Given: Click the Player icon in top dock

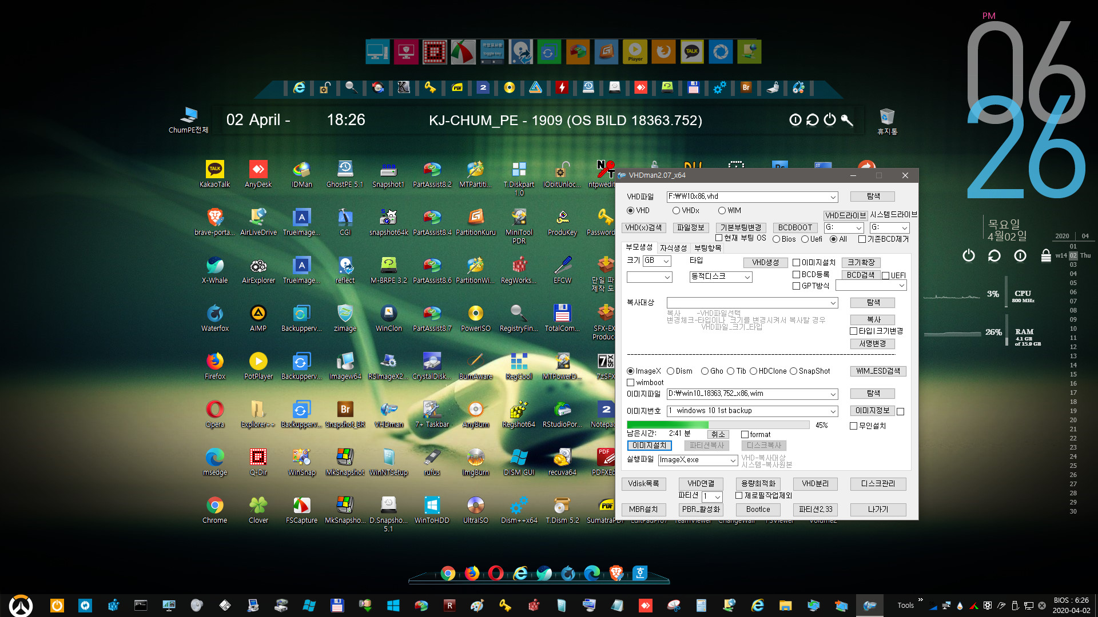Looking at the screenshot, I should click(635, 51).
